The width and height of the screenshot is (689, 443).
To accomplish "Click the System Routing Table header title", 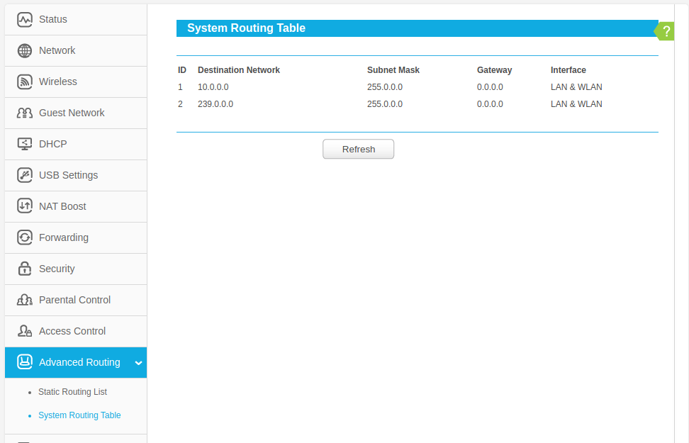I will [x=246, y=28].
